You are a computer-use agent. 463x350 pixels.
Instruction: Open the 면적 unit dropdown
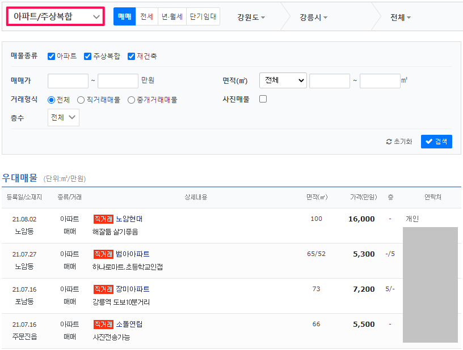click(x=283, y=80)
